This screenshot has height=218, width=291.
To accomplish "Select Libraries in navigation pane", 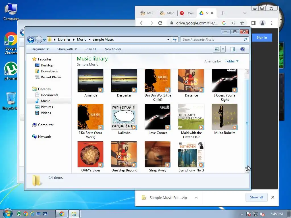I will [x=44, y=89].
